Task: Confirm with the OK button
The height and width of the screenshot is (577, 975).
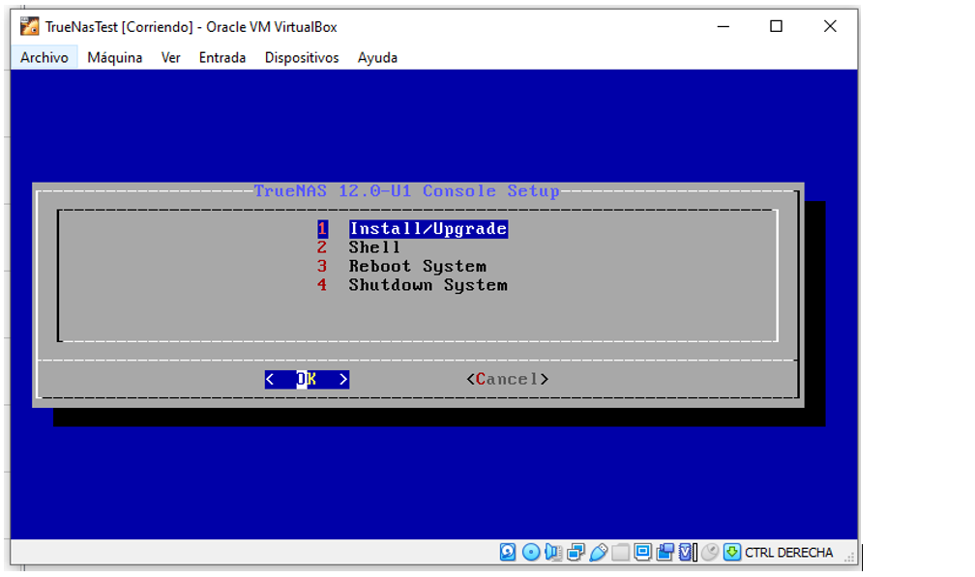Action: coord(307,380)
